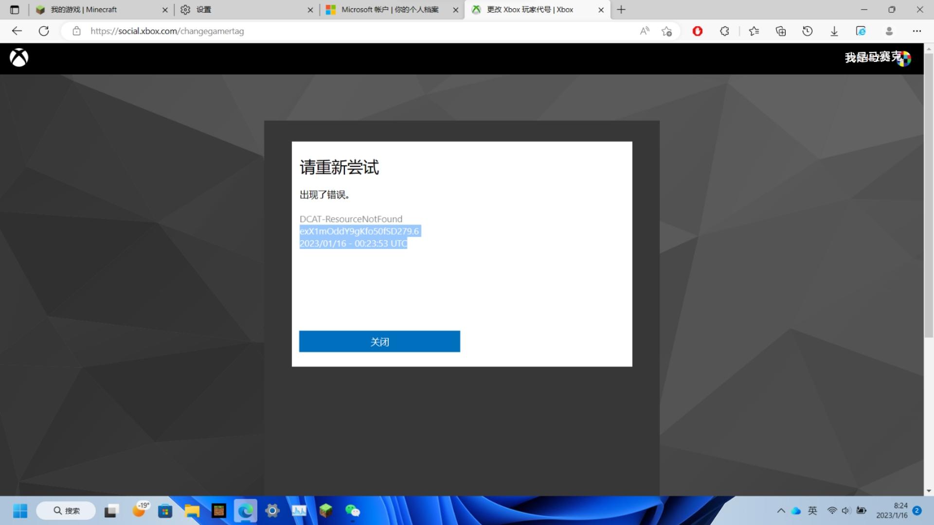Image resolution: width=934 pixels, height=525 pixels.
Task: Open the browser Settings and more menu
Action: point(917,31)
